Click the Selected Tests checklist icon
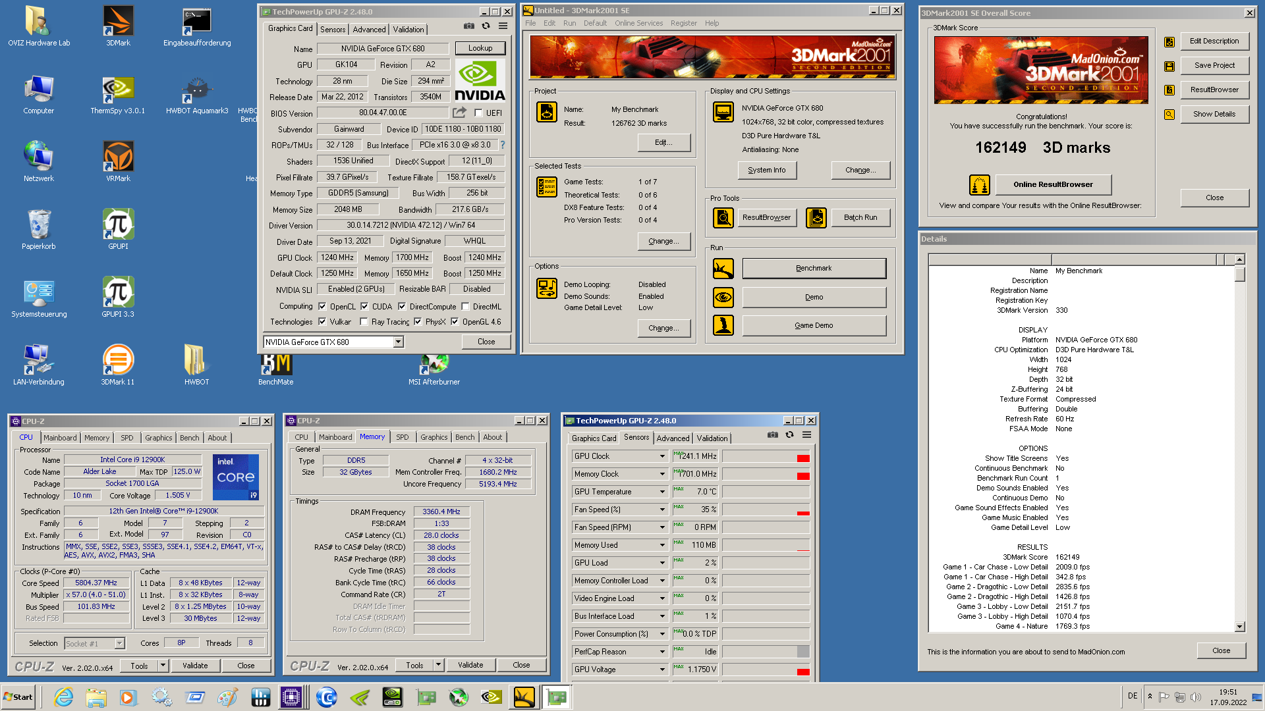The width and height of the screenshot is (1265, 711). click(547, 187)
